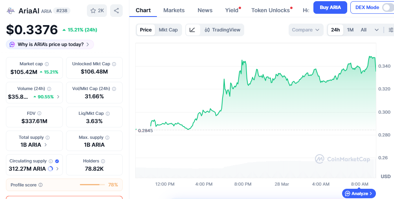Select Price chart view
This screenshot has height=199, width=394.
tap(146, 30)
